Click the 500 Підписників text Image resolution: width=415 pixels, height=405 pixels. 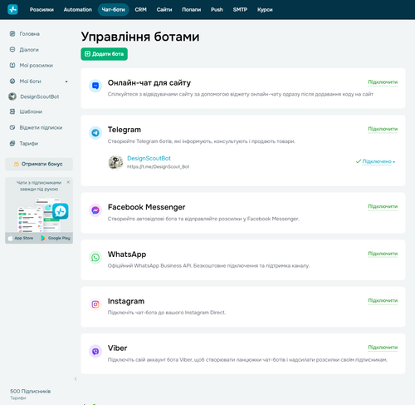tap(31, 391)
